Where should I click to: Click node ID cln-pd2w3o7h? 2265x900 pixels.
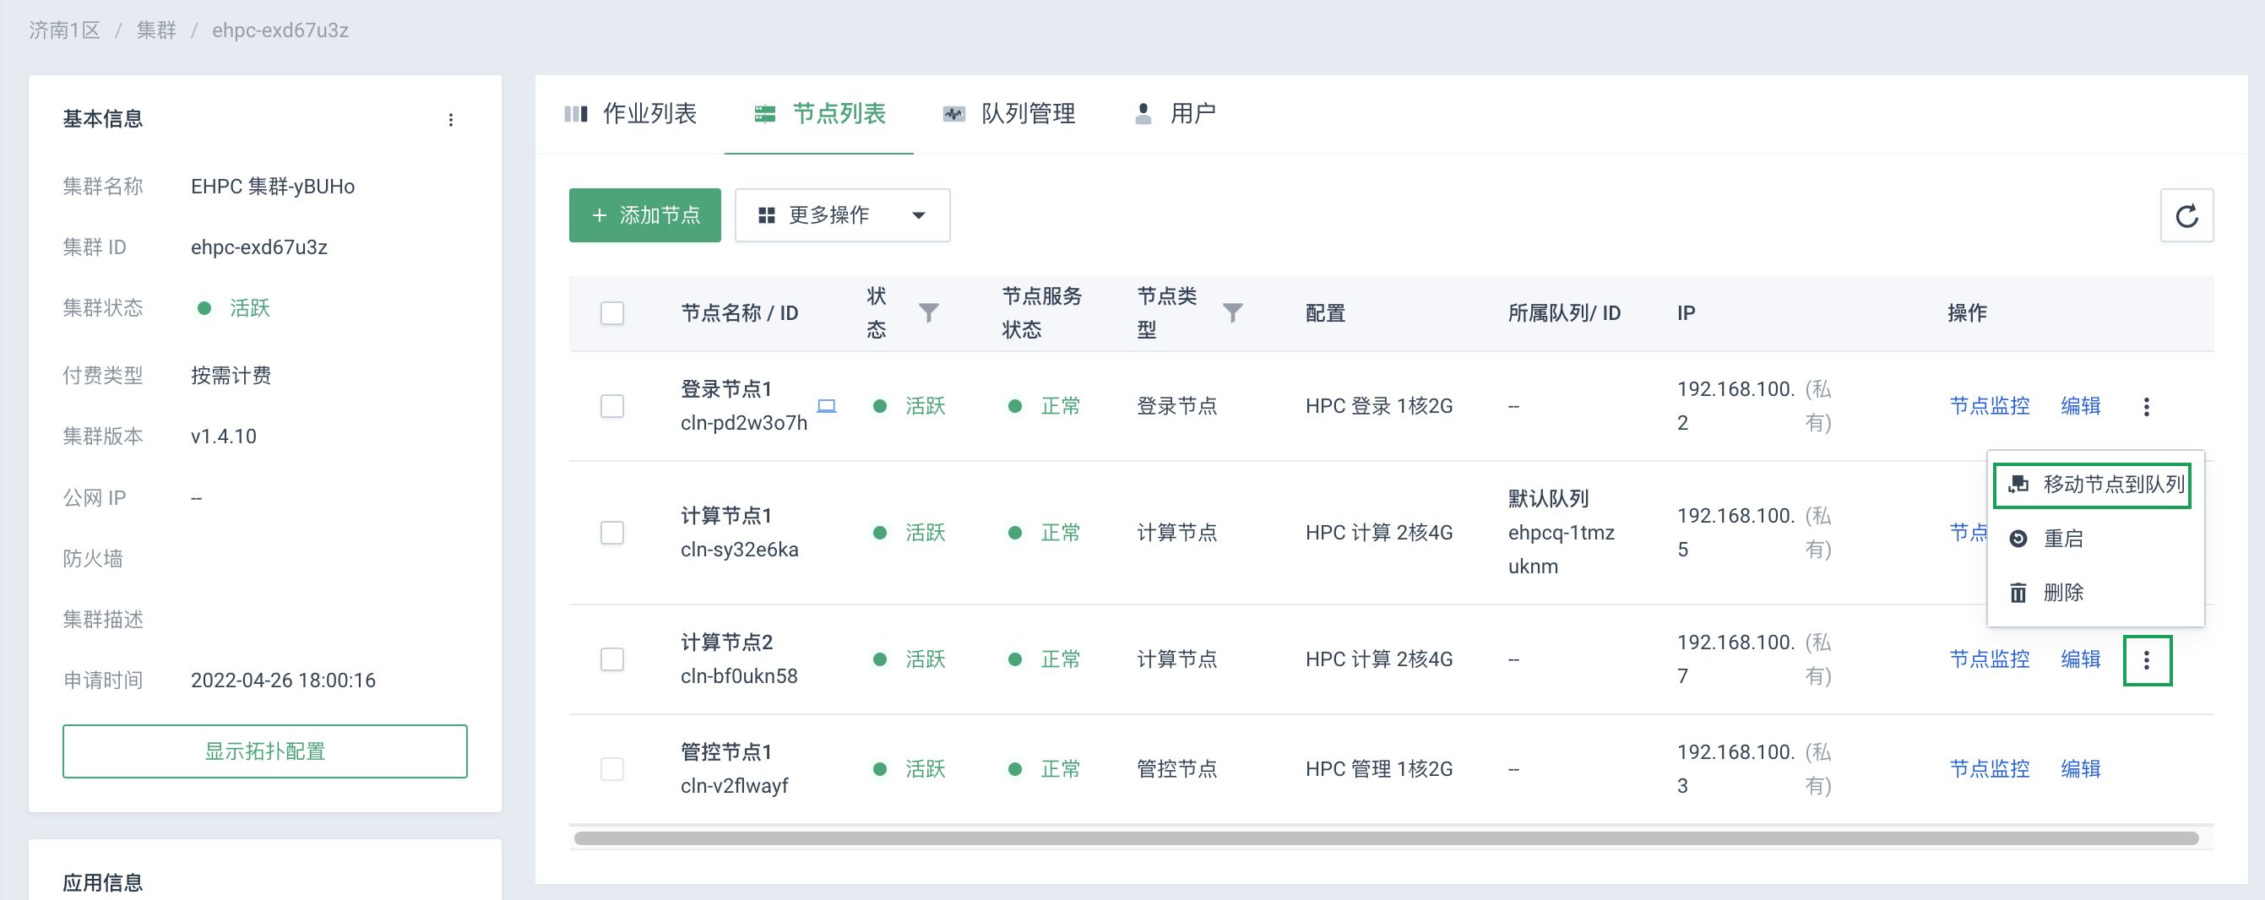pyautogui.click(x=744, y=423)
